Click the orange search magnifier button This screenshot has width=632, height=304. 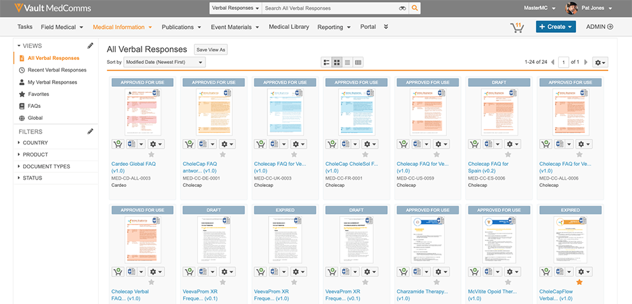[x=415, y=9]
